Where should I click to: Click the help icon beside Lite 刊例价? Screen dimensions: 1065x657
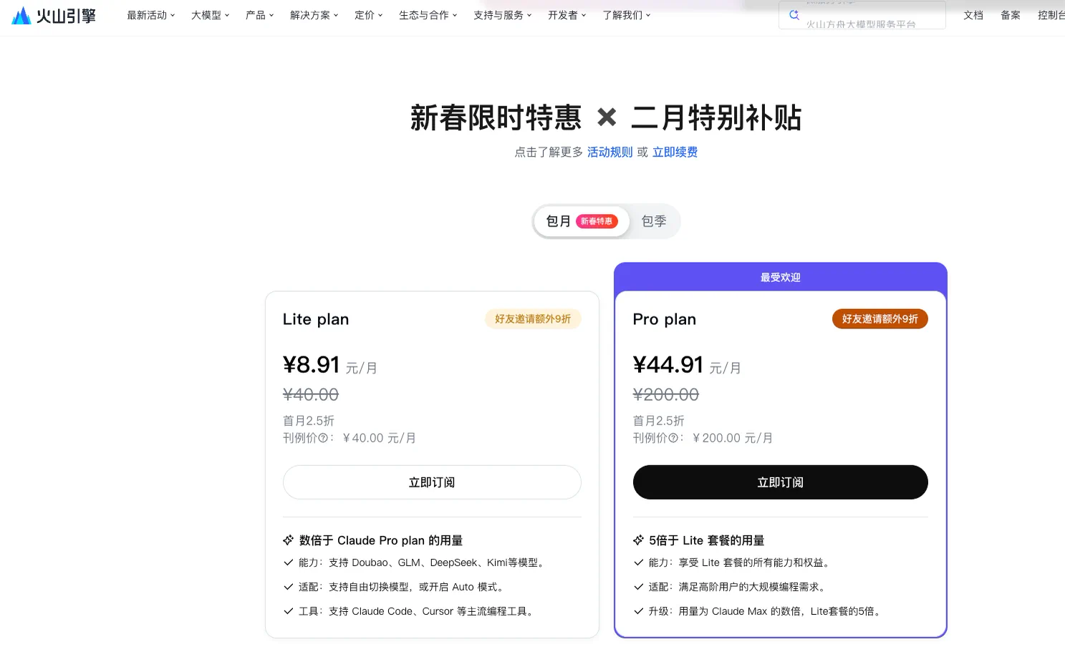coord(322,438)
